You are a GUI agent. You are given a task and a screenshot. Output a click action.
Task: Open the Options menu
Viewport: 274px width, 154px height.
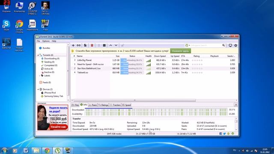coord(46,41)
